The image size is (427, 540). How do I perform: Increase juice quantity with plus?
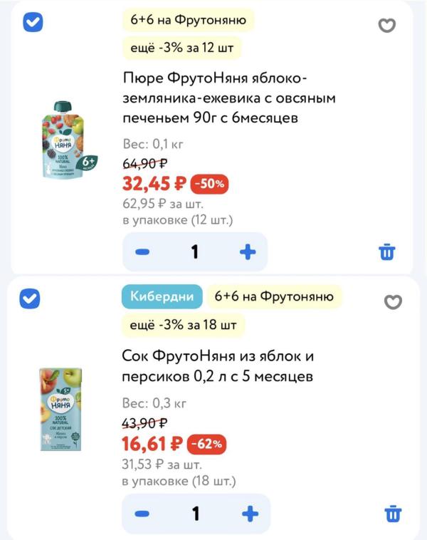[x=249, y=514]
